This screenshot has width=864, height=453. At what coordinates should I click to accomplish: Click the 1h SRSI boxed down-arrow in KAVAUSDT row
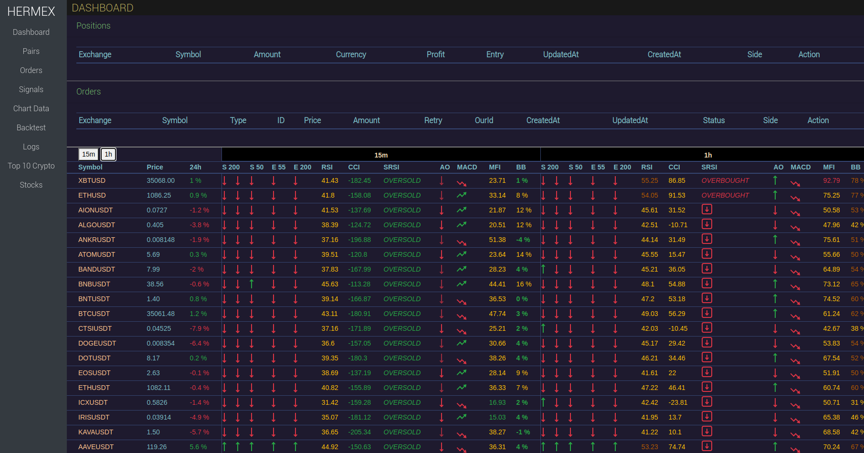(707, 431)
